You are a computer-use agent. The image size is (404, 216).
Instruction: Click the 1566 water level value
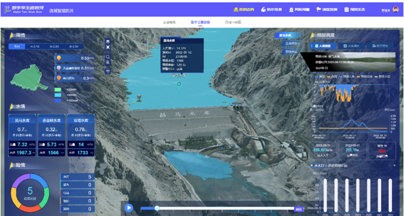point(53,153)
